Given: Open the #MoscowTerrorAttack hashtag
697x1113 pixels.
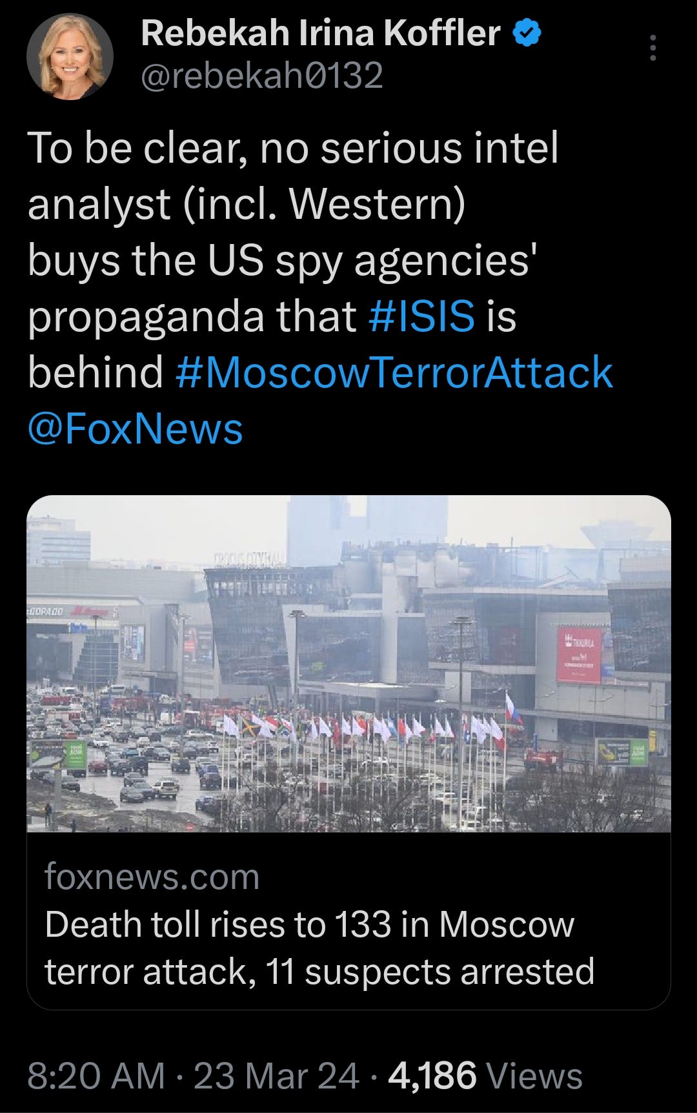Looking at the screenshot, I should pyautogui.click(x=394, y=373).
